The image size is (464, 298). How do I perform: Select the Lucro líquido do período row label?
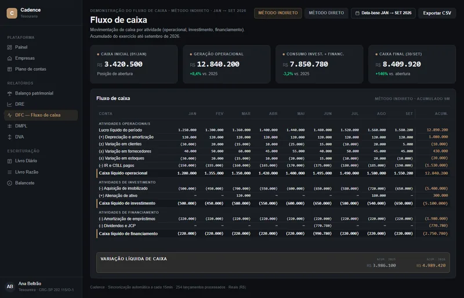121,130
